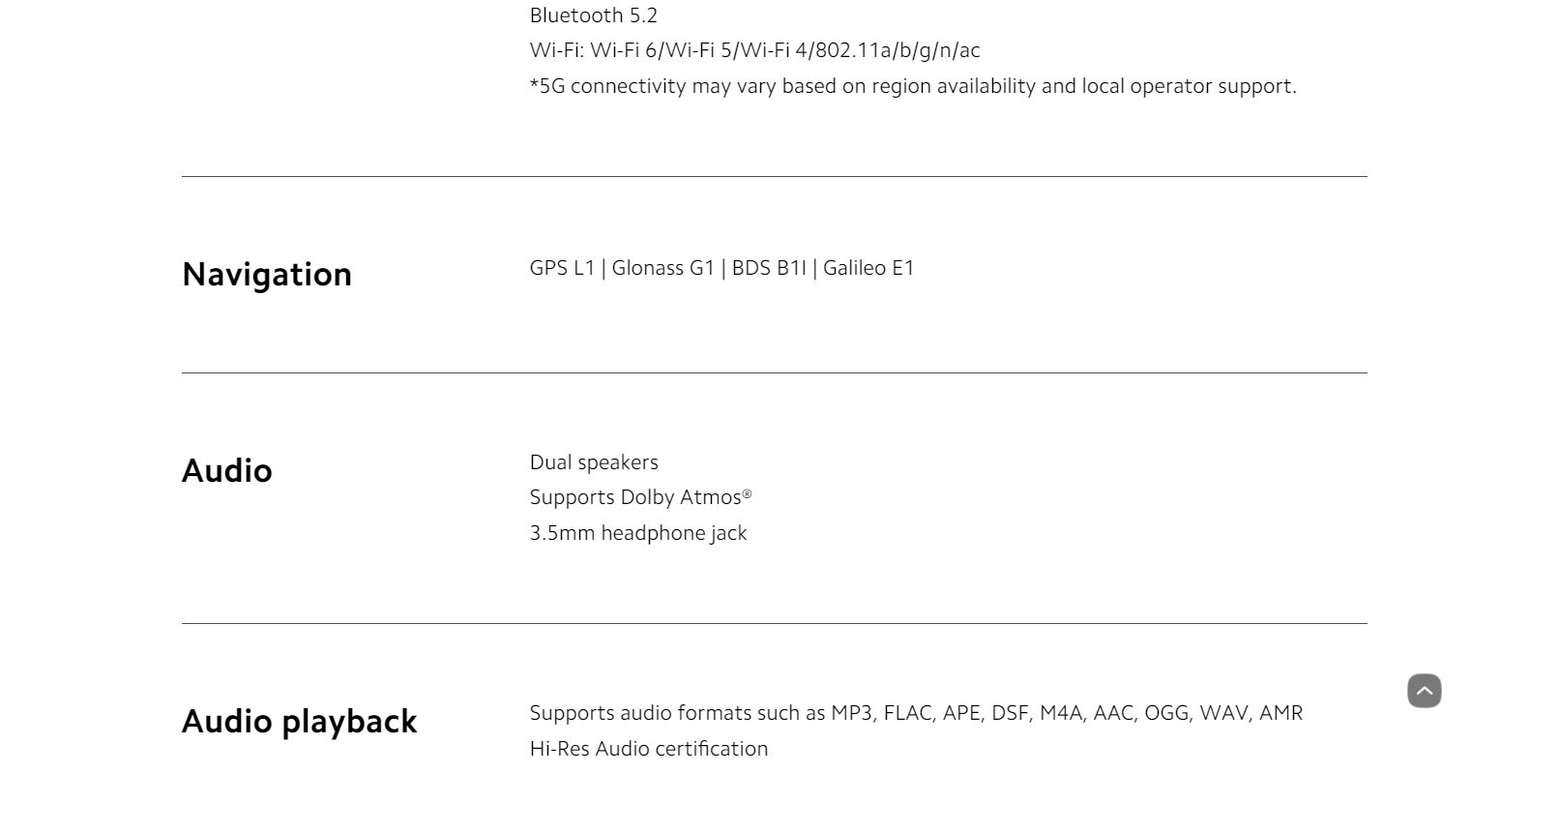This screenshot has width=1560, height=833.
Task: Click the Audio section heading
Action: click(x=227, y=471)
